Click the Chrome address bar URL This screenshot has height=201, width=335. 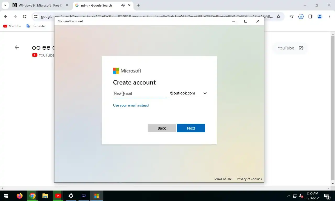157,16
